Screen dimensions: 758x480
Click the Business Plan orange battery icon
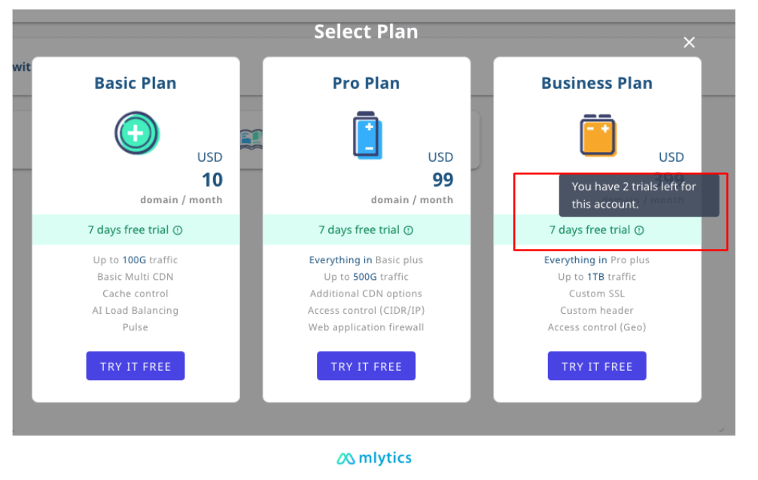click(x=598, y=135)
